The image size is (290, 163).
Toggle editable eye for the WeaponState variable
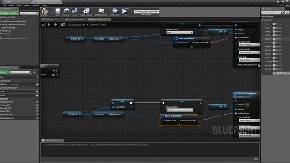tap(37, 115)
